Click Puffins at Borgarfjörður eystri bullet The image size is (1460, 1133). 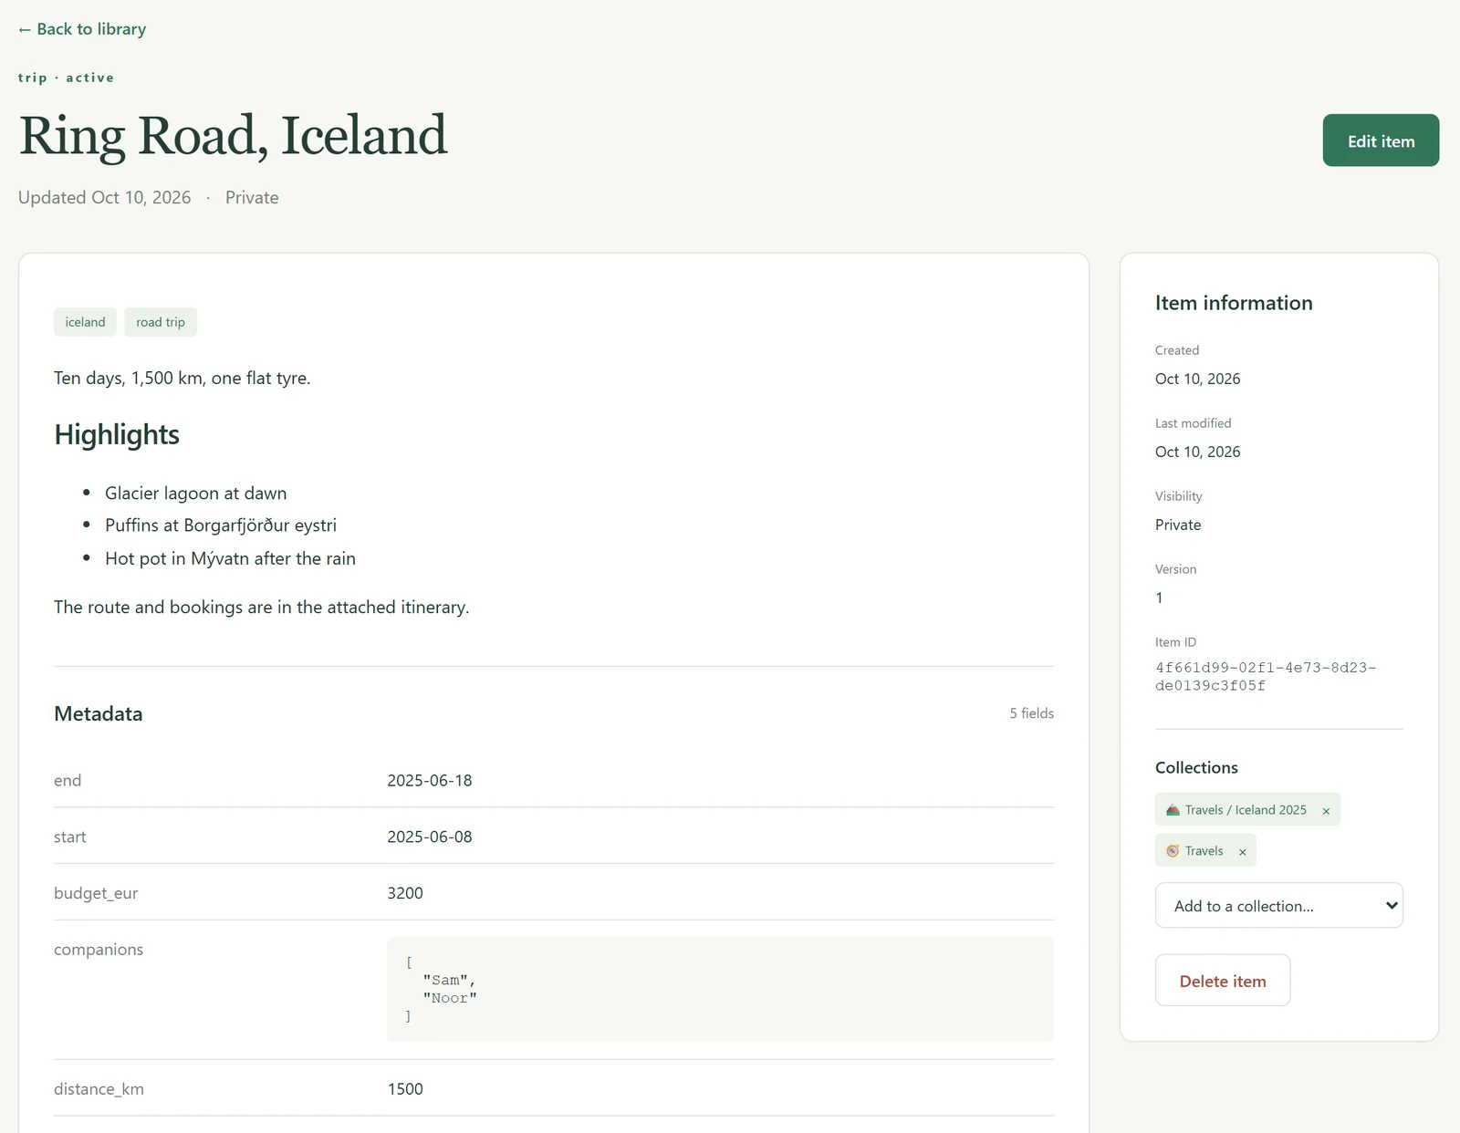(x=221, y=525)
